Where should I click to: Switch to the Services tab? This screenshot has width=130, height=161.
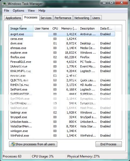click(x=46, y=18)
